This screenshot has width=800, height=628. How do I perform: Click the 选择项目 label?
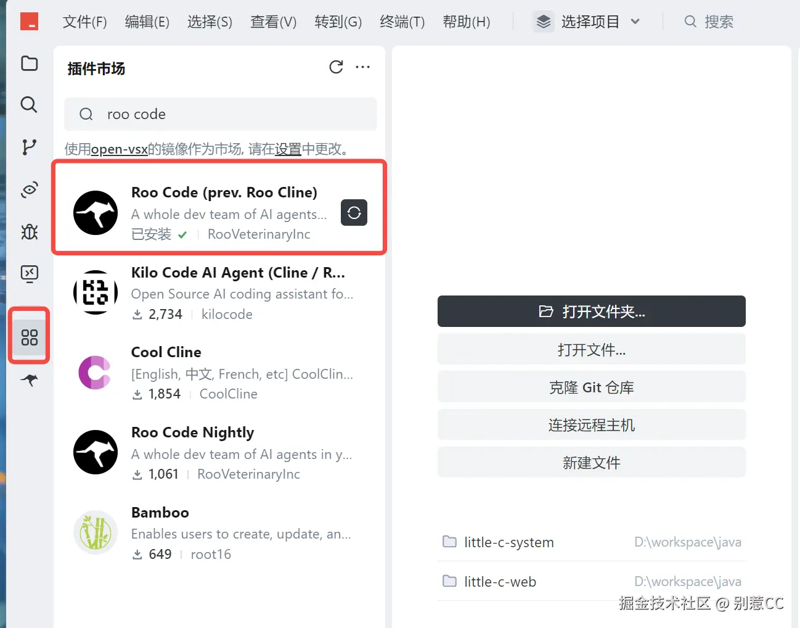(x=590, y=22)
